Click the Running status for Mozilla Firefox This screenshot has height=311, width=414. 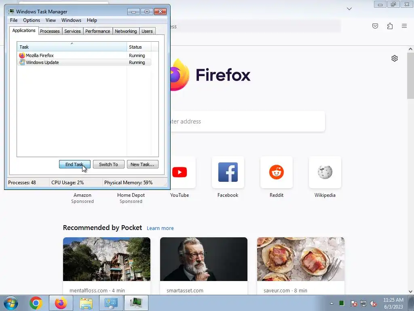tap(137, 55)
